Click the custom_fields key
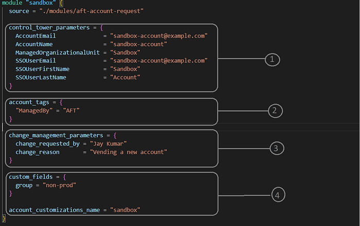 pyautogui.click(x=31, y=177)
